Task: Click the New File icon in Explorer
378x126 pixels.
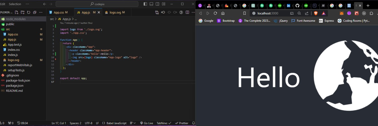Action: tap(17, 12)
